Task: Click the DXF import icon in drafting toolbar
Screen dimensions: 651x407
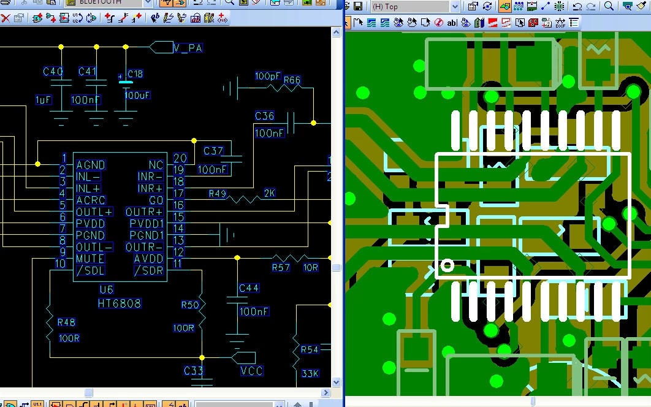Action: click(x=560, y=23)
